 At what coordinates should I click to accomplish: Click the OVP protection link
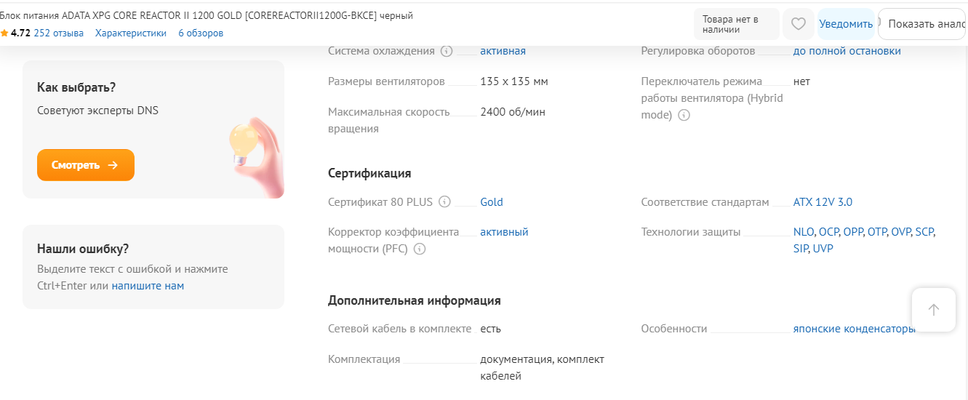(900, 232)
